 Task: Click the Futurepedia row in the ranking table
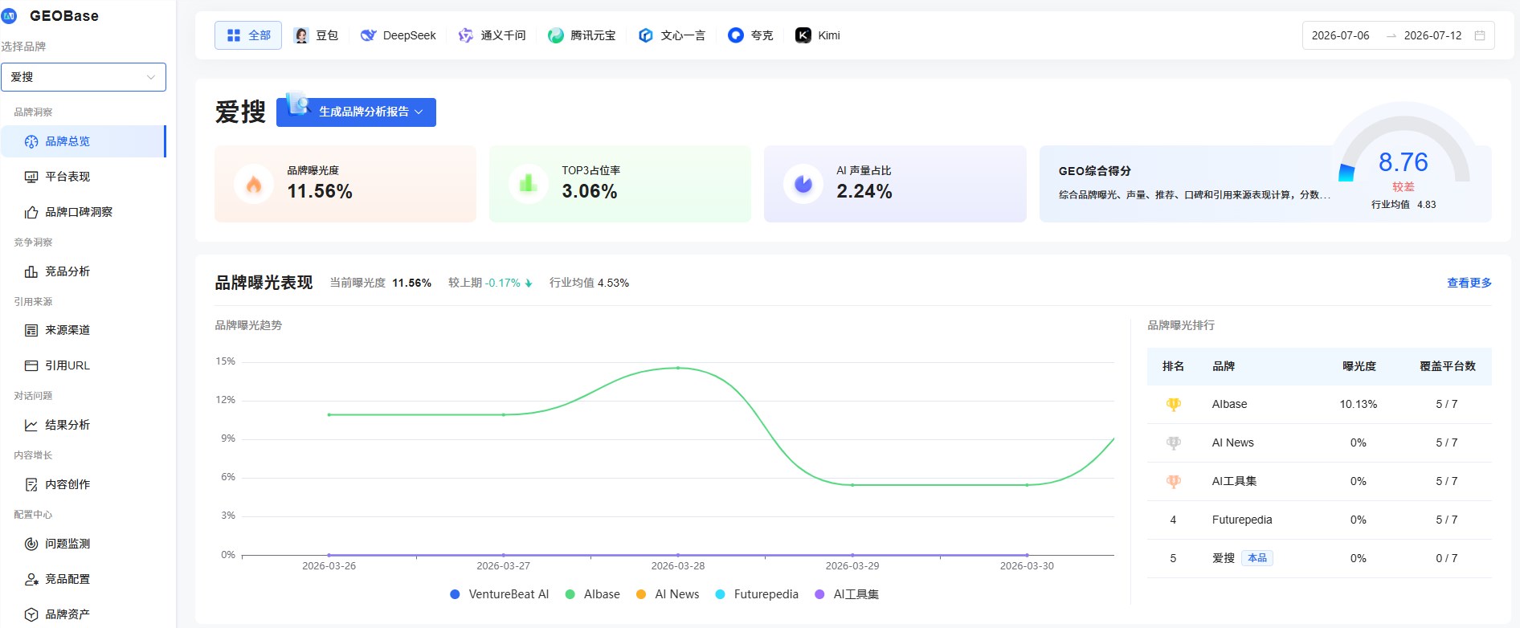click(1319, 520)
